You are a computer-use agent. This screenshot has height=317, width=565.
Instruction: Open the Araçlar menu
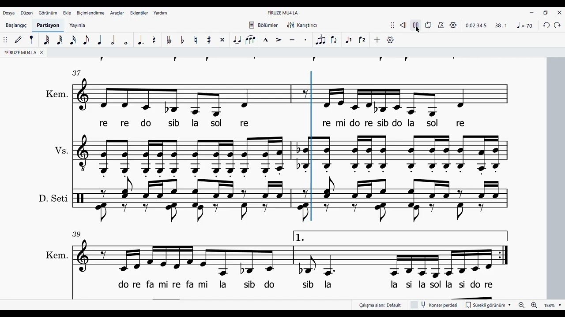point(117,13)
